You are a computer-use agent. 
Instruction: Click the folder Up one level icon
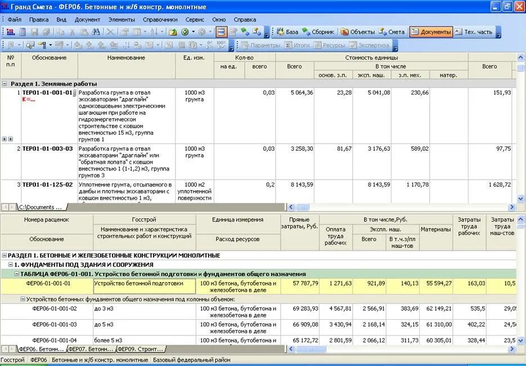click(173, 32)
